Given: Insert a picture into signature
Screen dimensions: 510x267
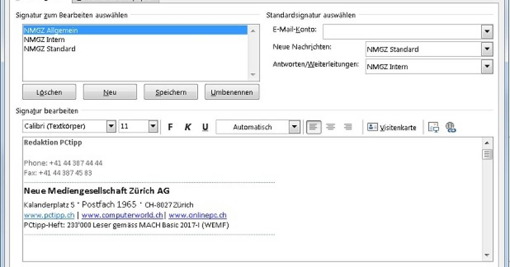Looking at the screenshot, I should click(433, 127).
